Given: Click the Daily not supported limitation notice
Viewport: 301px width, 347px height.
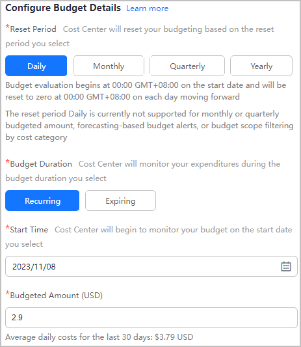Looking at the screenshot, I should [x=150, y=126].
